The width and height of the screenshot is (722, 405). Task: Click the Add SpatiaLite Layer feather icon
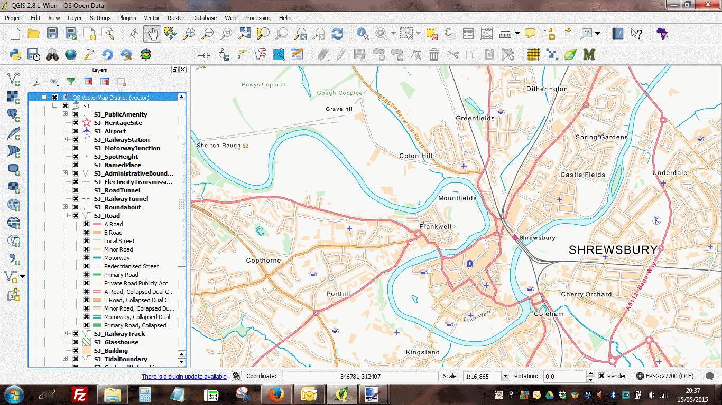(13, 133)
